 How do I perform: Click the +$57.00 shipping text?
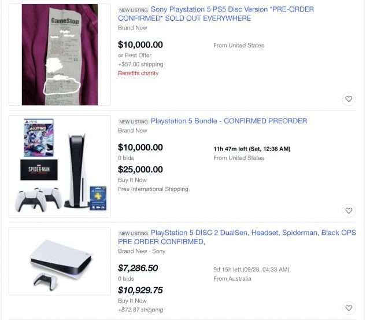tap(140, 64)
